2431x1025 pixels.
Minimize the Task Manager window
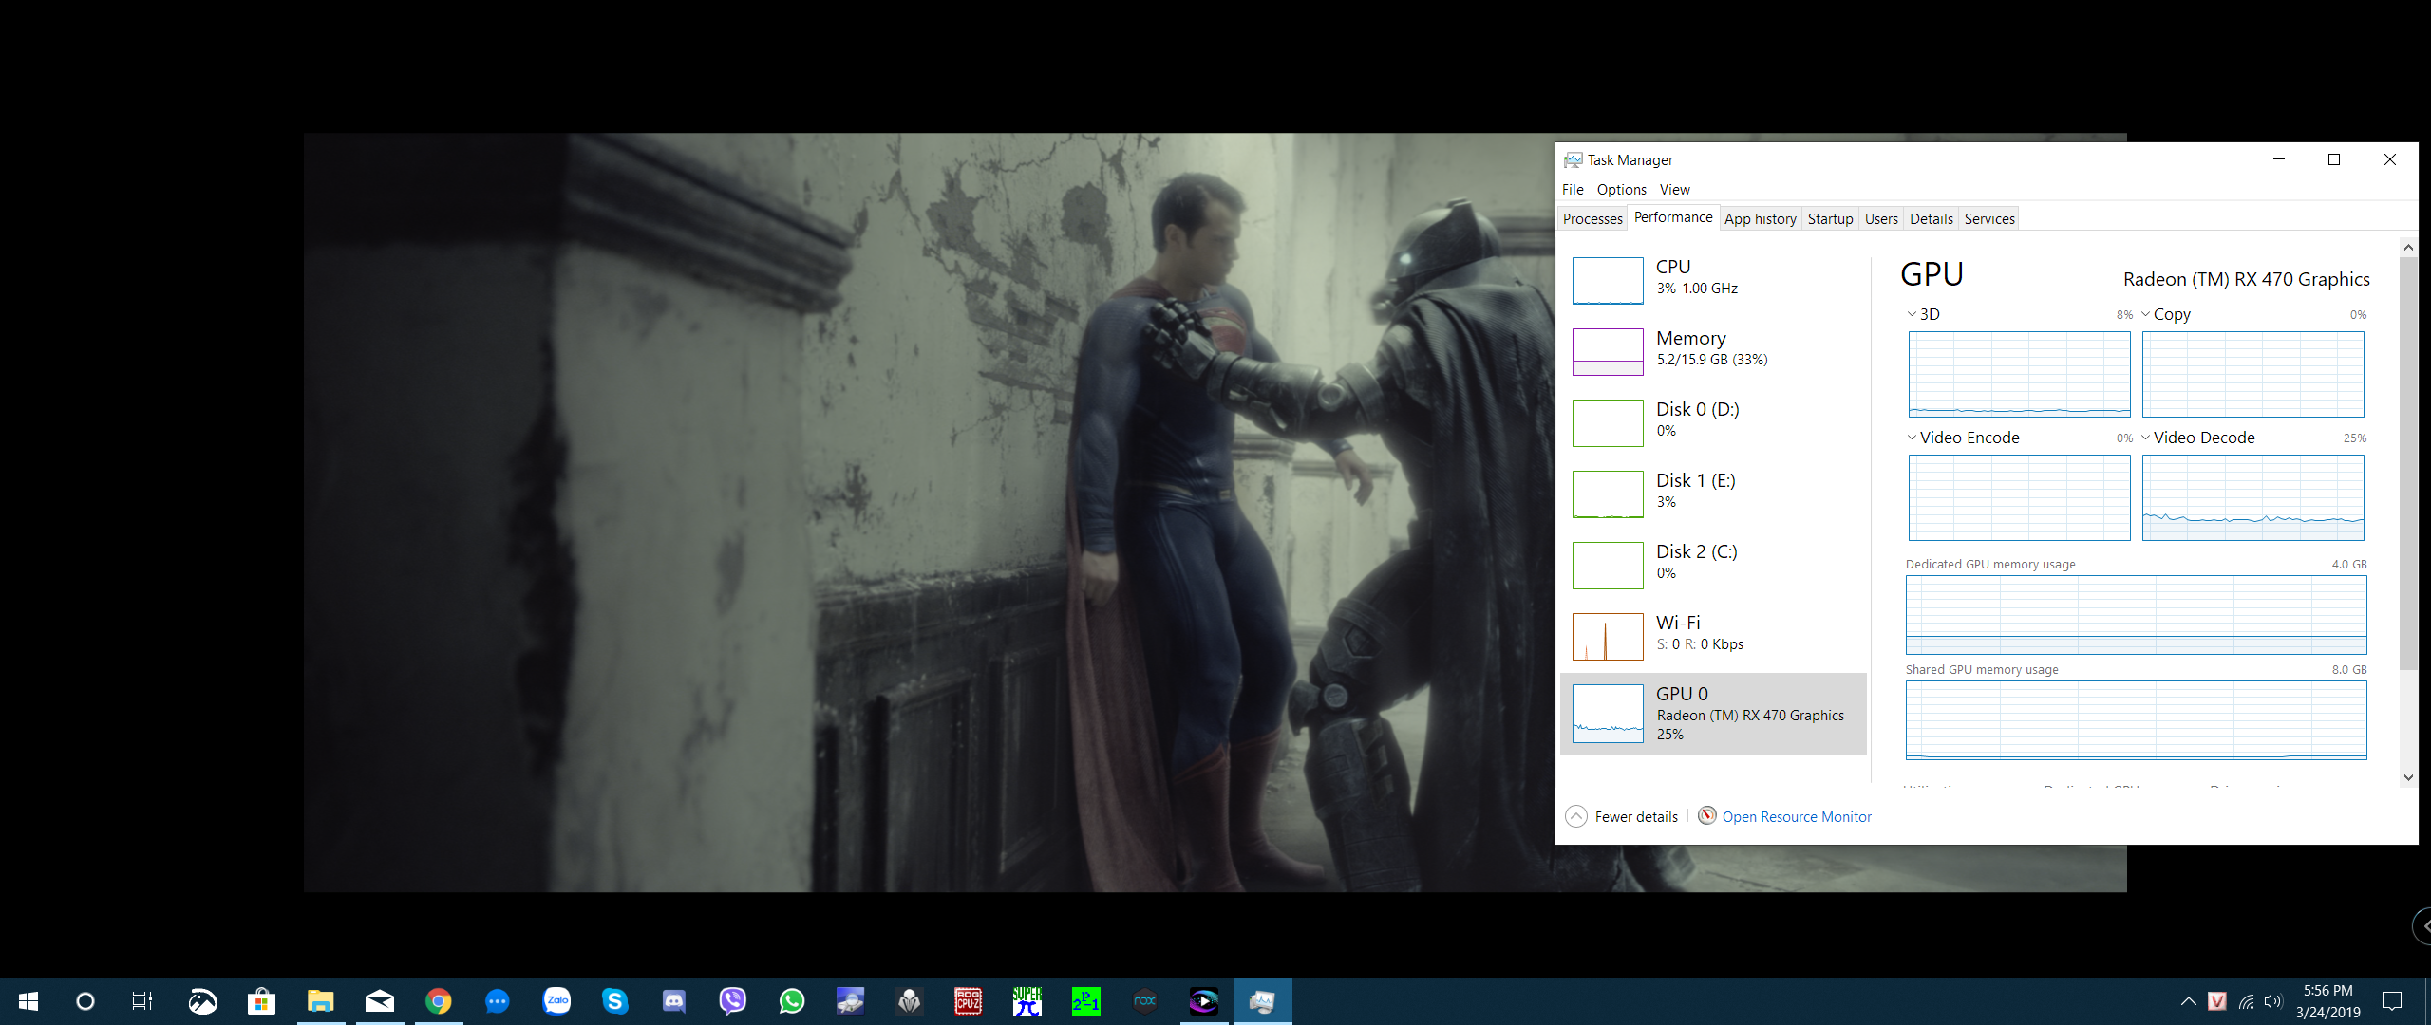[x=2279, y=159]
